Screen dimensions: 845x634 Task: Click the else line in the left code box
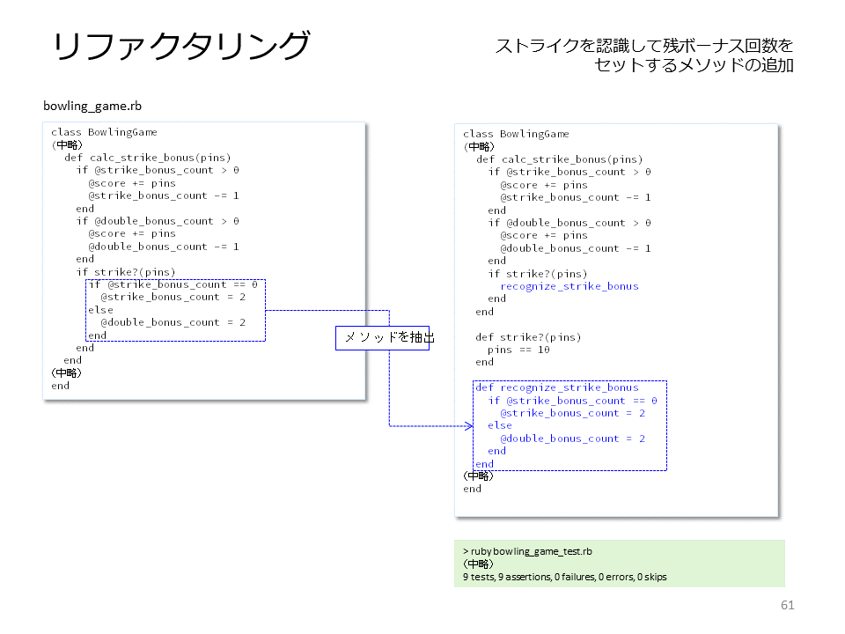(x=100, y=310)
